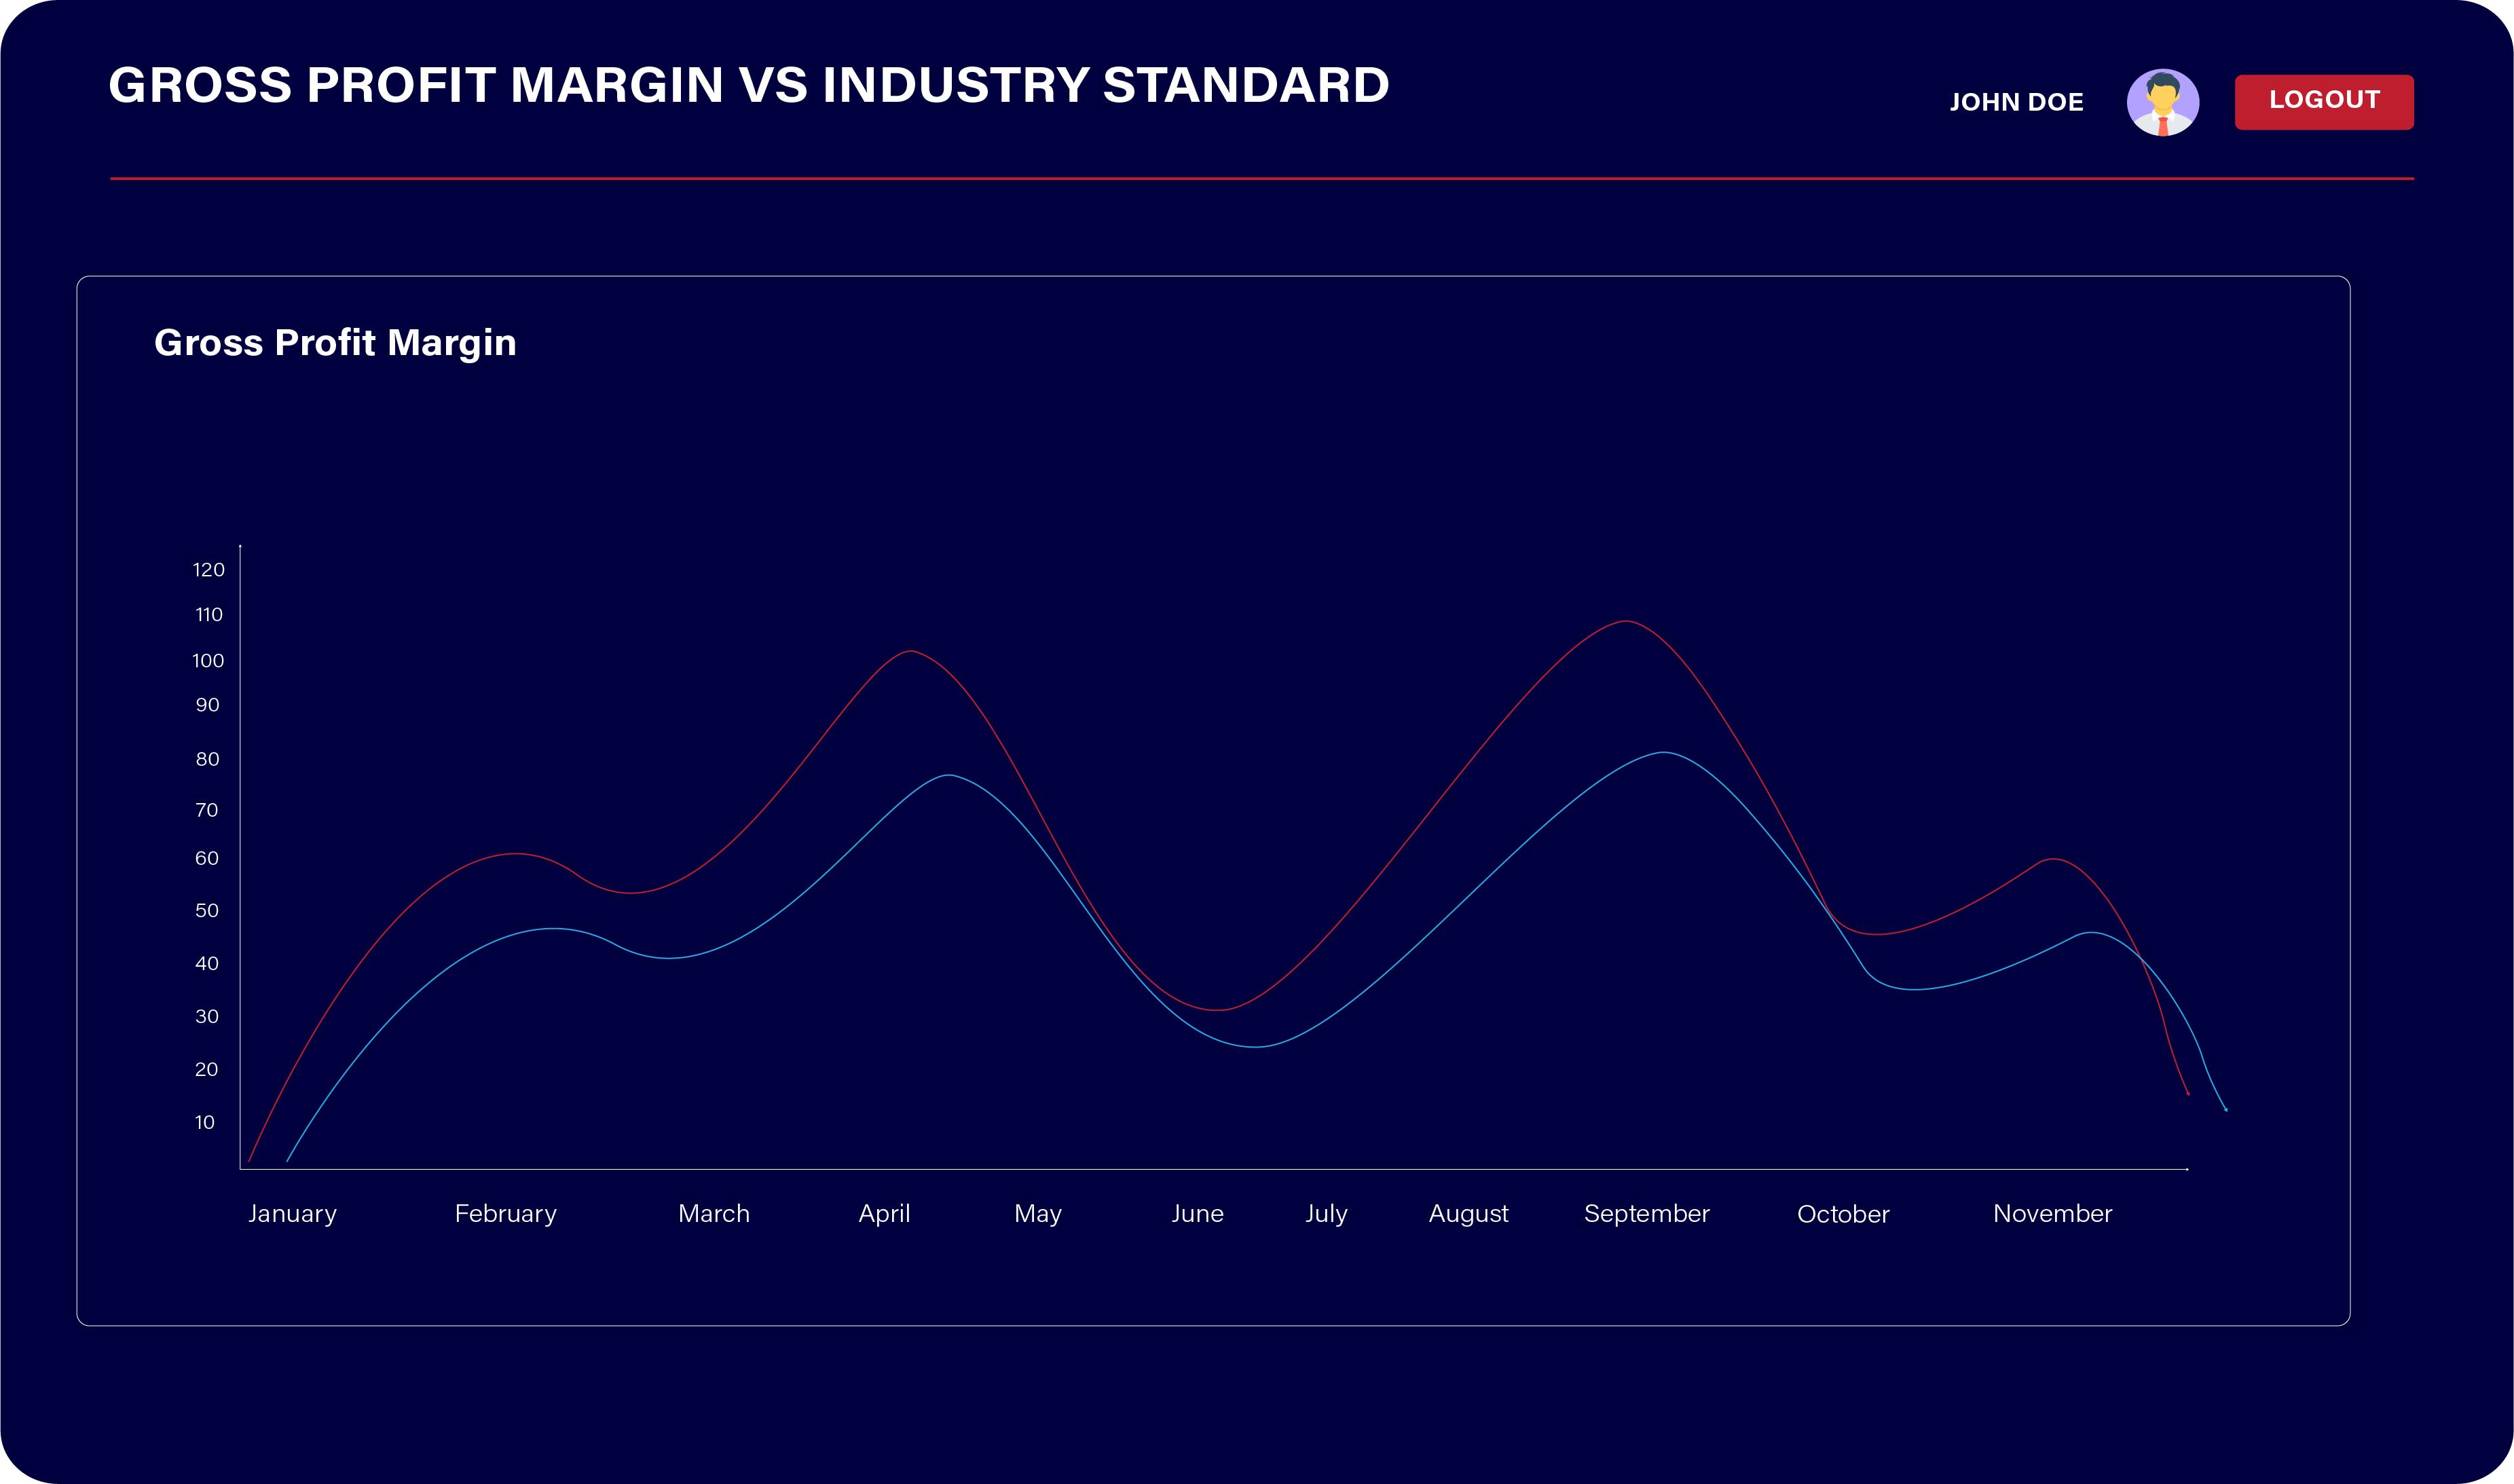Click the August month label
Image resolution: width=2514 pixels, height=1484 pixels.
pos(1468,1213)
